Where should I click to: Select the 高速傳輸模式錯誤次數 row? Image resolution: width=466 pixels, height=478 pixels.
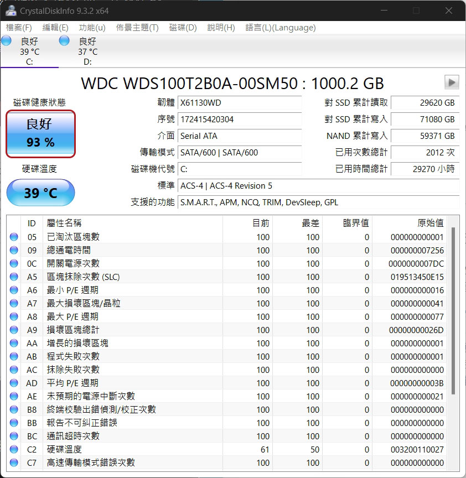[x=226, y=463]
